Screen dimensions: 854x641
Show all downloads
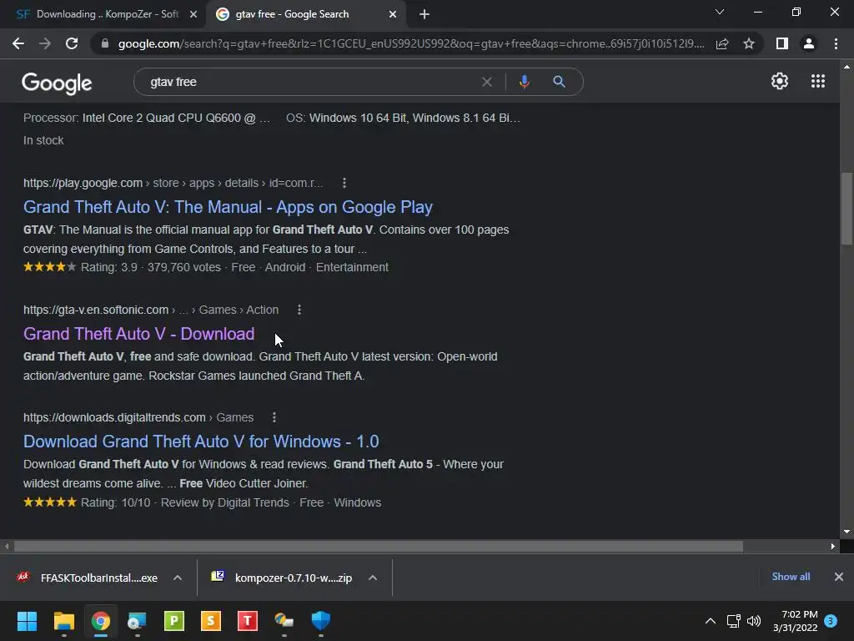pyautogui.click(x=791, y=577)
